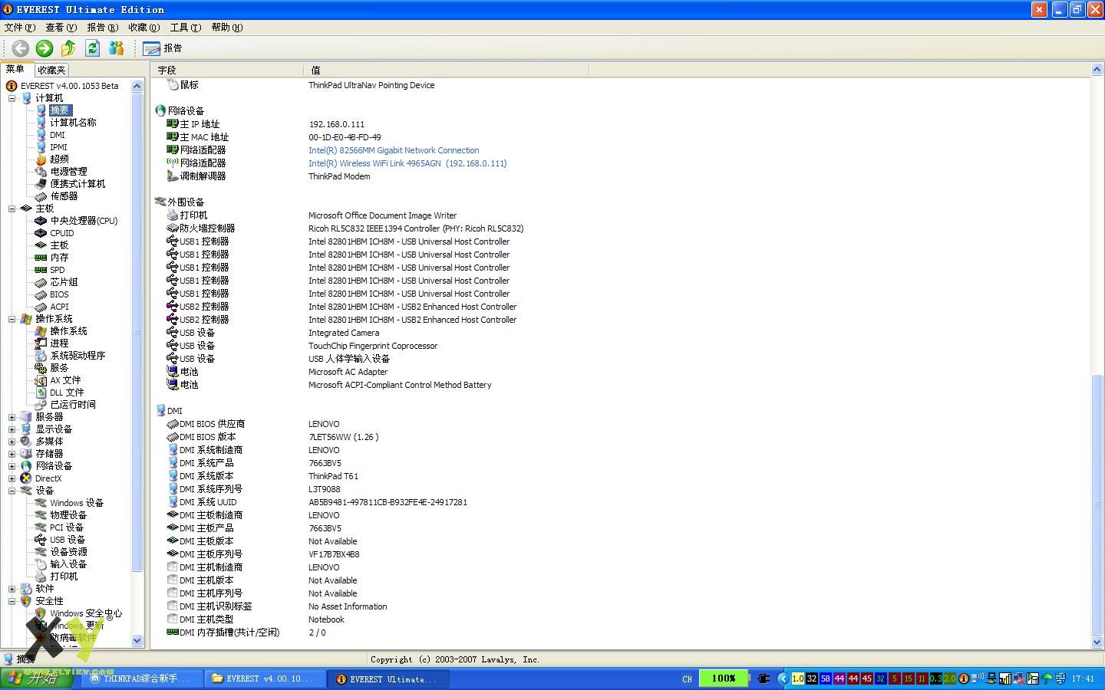This screenshot has height=690, width=1105.
Task: Select the DMI BIOS 版本 row
Action: [x=620, y=437]
